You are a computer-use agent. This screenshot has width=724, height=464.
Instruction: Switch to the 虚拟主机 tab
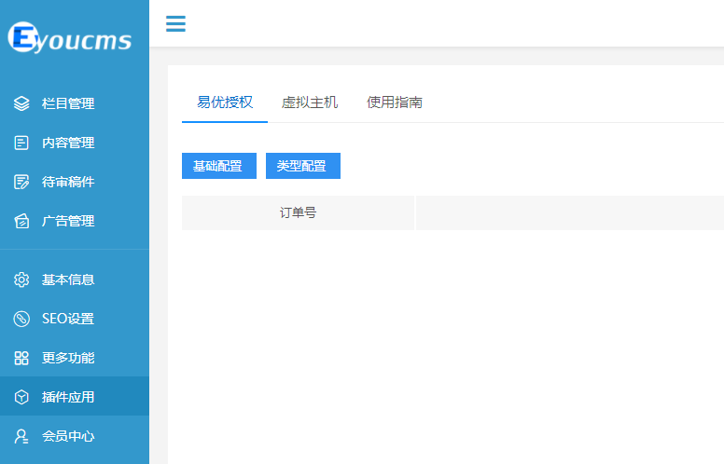click(310, 102)
